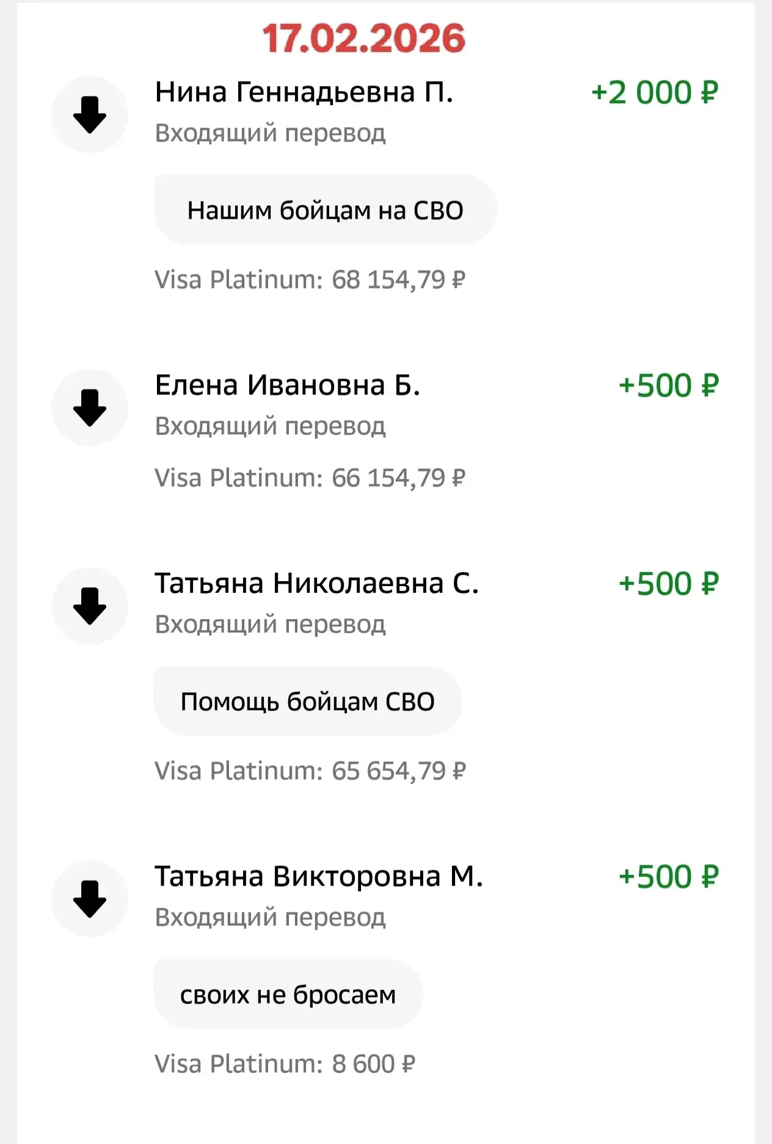Click incoming arrow icon beside Татьяна Николаевна С.
Viewport: 772px width, 1144px height.
(x=90, y=606)
